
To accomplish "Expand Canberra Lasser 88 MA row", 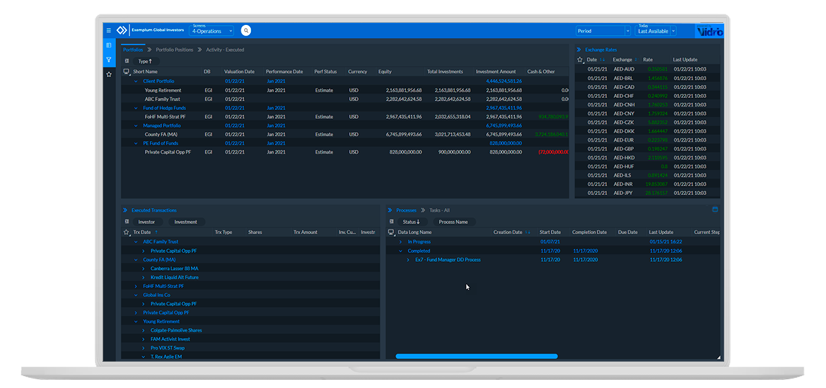I will coord(143,269).
